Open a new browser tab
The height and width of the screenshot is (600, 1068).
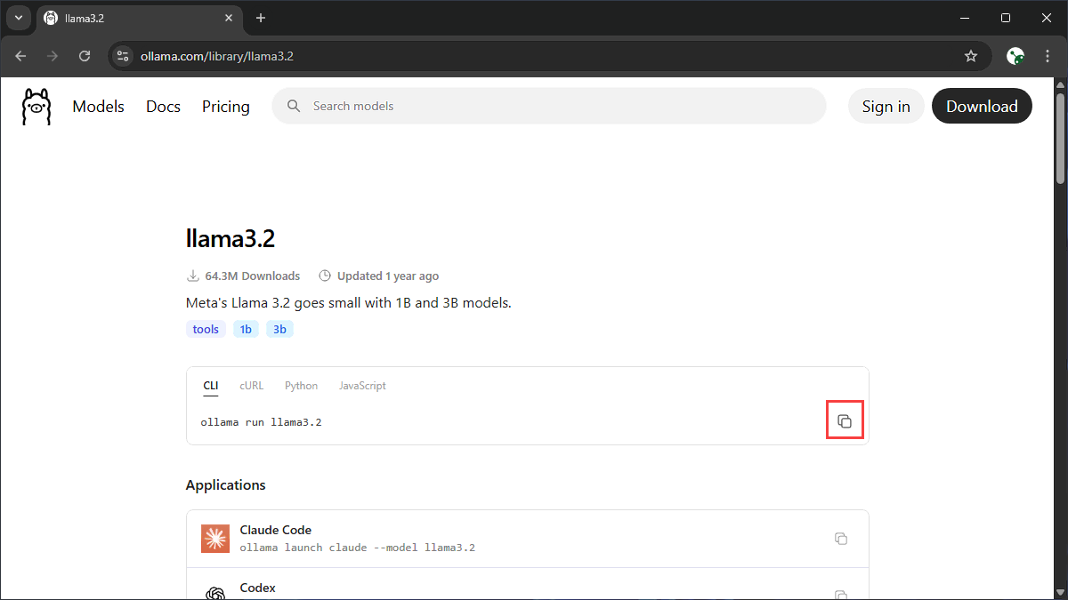coord(261,18)
